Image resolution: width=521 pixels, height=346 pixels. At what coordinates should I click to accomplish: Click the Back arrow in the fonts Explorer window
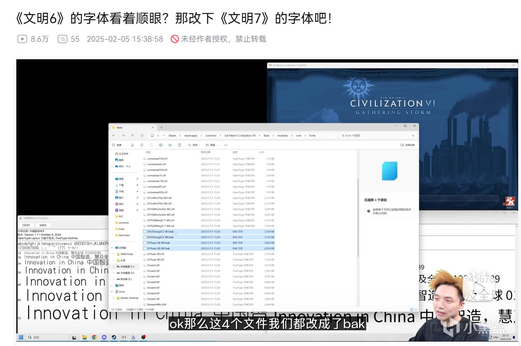114,136
